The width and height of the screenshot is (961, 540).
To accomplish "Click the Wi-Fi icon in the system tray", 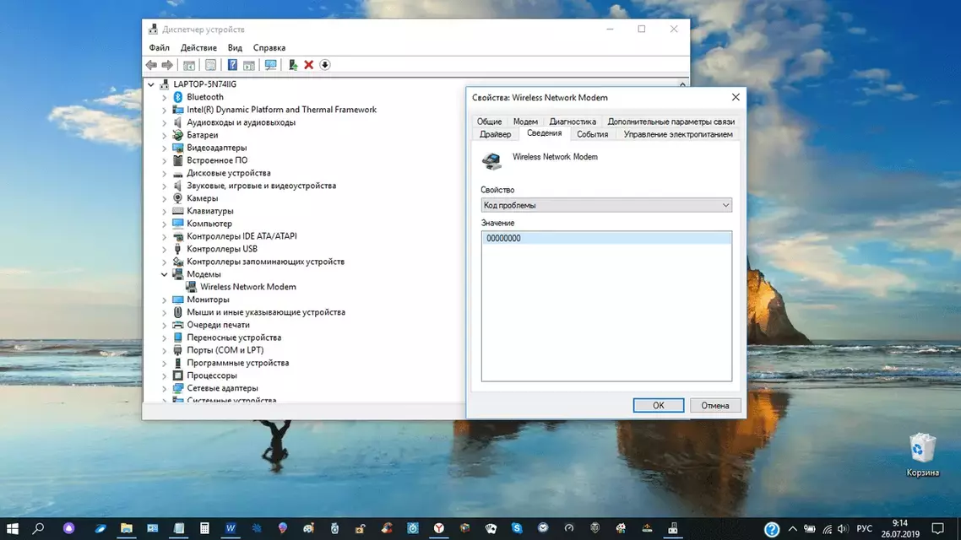I will pyautogui.click(x=826, y=528).
